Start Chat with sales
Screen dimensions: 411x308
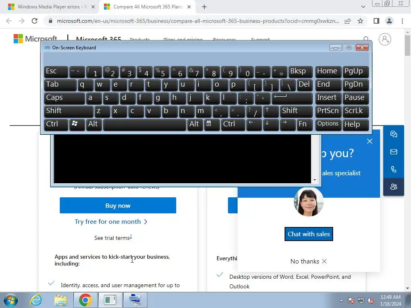coord(309,234)
